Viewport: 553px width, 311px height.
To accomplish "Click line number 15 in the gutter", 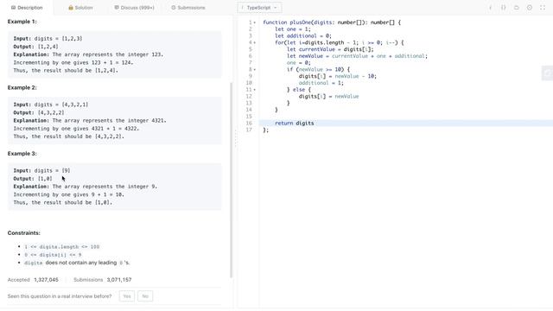I will tap(249, 117).
